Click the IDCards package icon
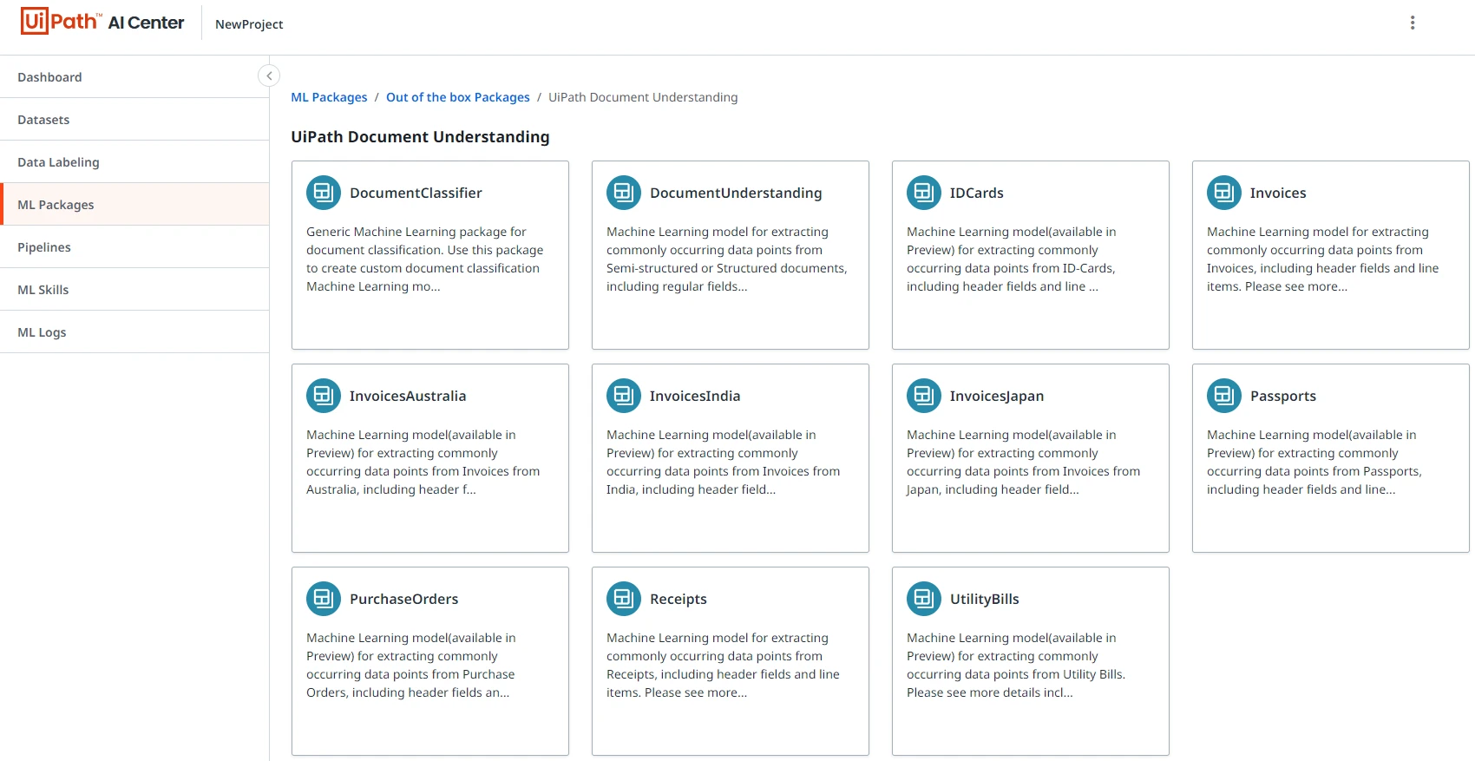Viewport: 1475px width, 761px height. pos(924,193)
